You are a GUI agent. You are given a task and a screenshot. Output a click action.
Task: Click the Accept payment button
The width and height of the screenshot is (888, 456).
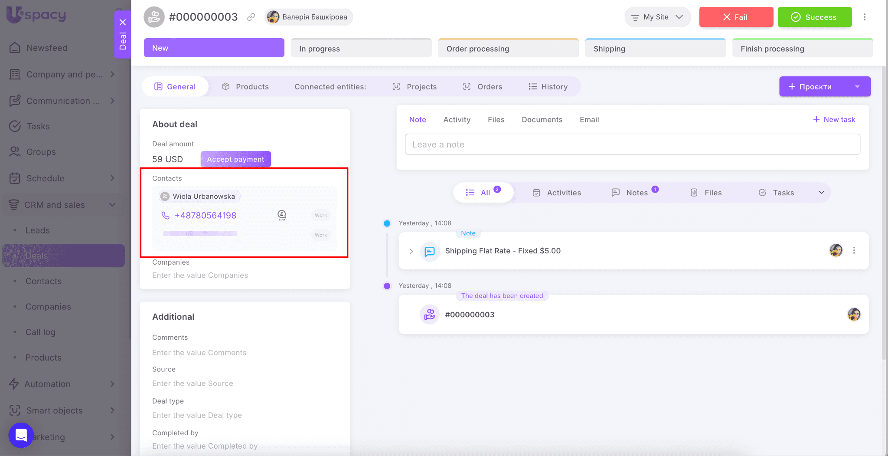pyautogui.click(x=235, y=159)
